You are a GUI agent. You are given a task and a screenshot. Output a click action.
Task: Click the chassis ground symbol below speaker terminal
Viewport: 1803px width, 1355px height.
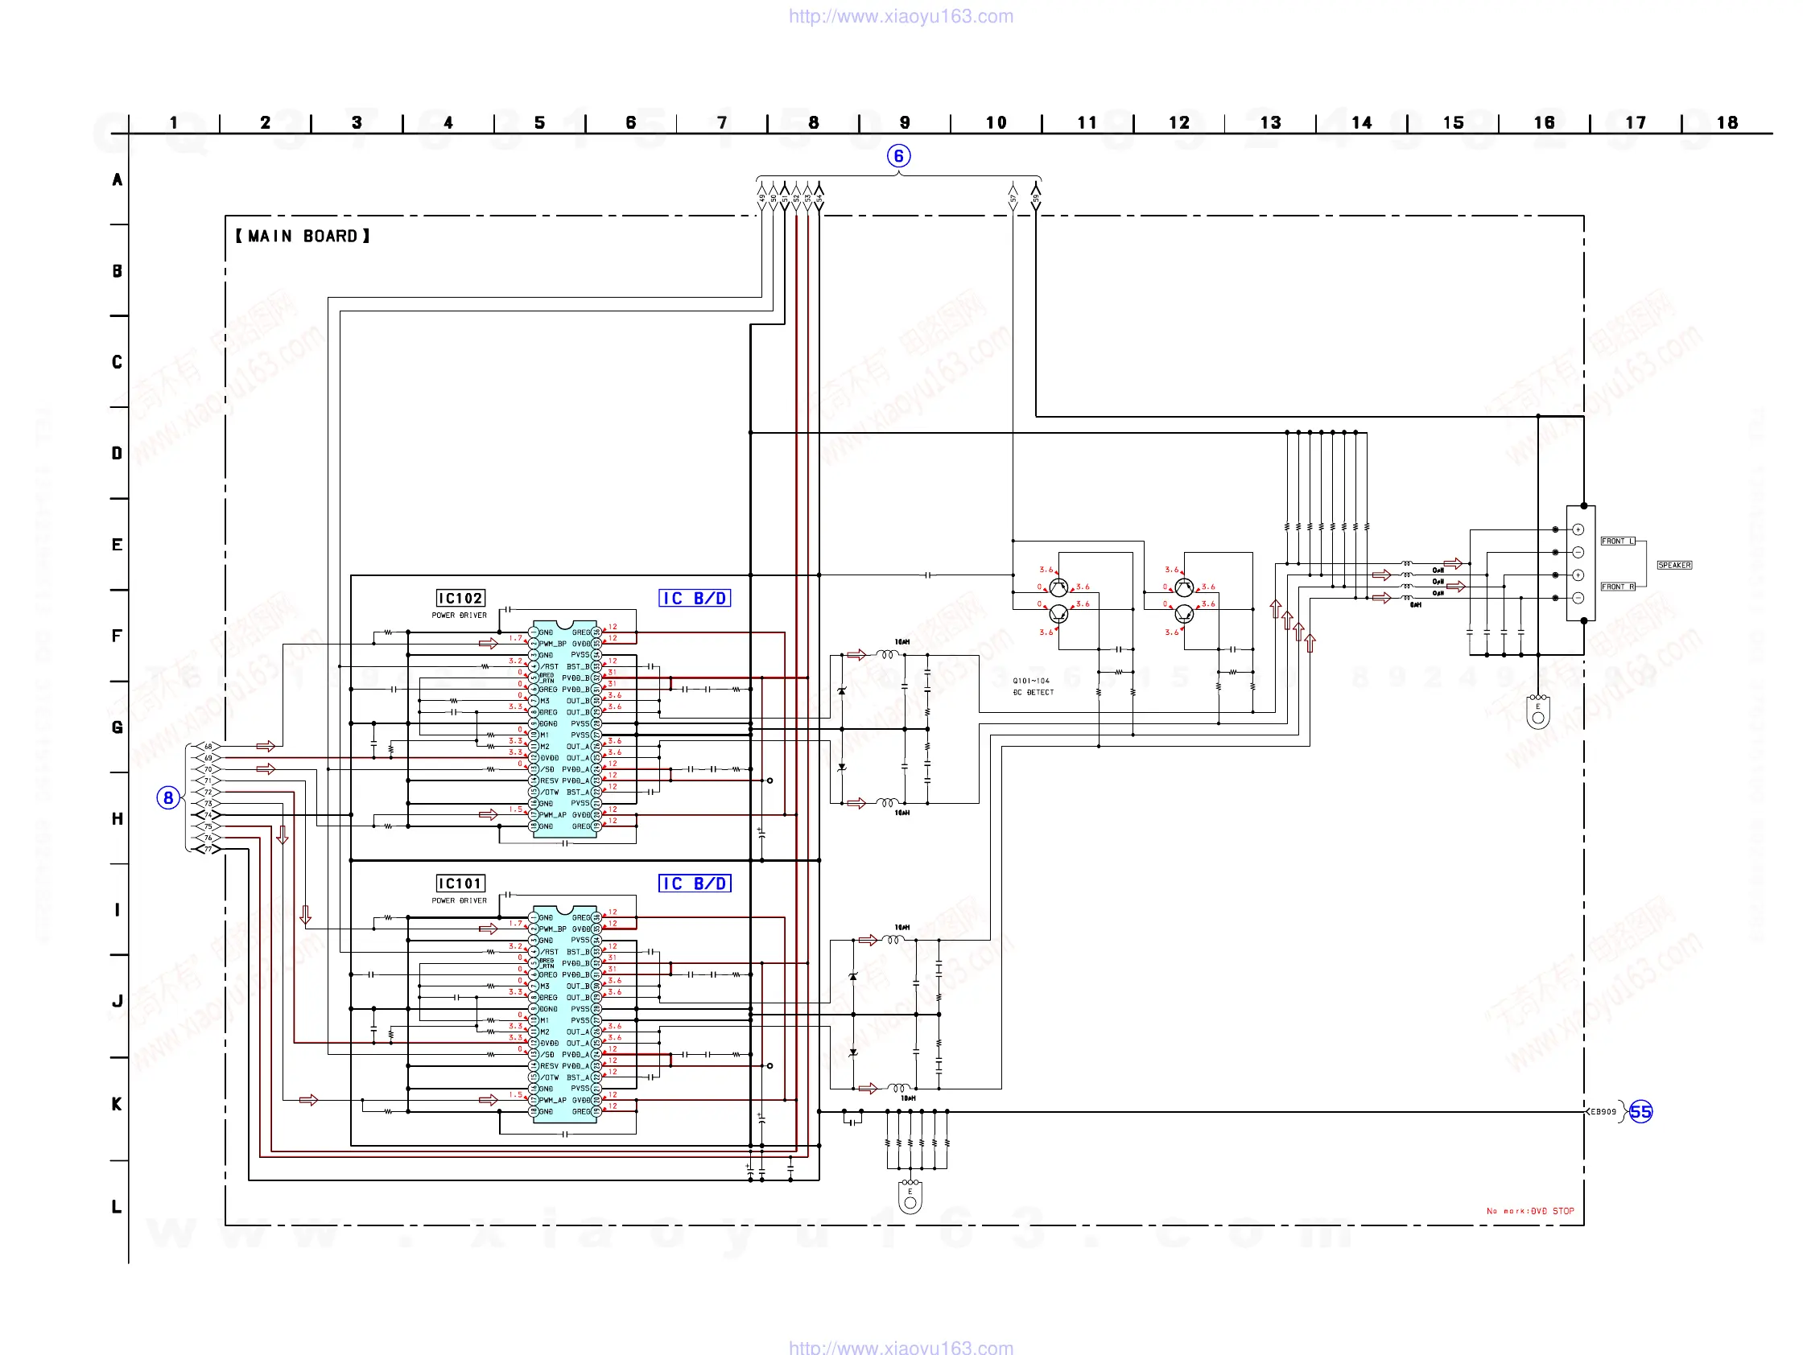1537,713
